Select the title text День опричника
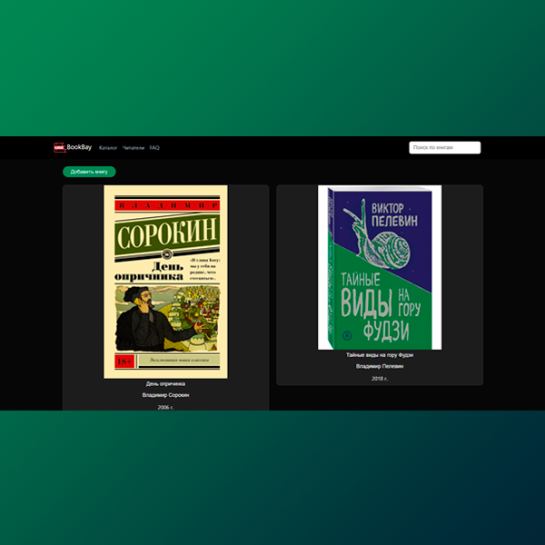Viewport: 545px width, 545px height. click(165, 383)
